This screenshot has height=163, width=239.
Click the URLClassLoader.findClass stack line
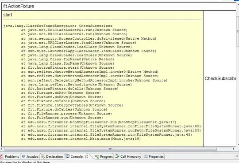pos(79,43)
